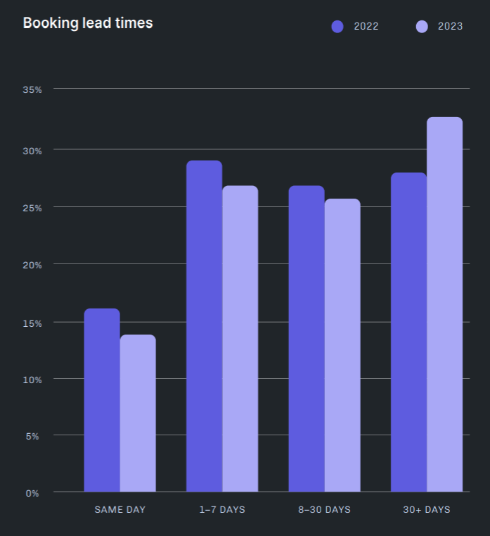Select the 2023 30+ Days bar
The height and width of the screenshot is (536, 490).
[x=445, y=304]
